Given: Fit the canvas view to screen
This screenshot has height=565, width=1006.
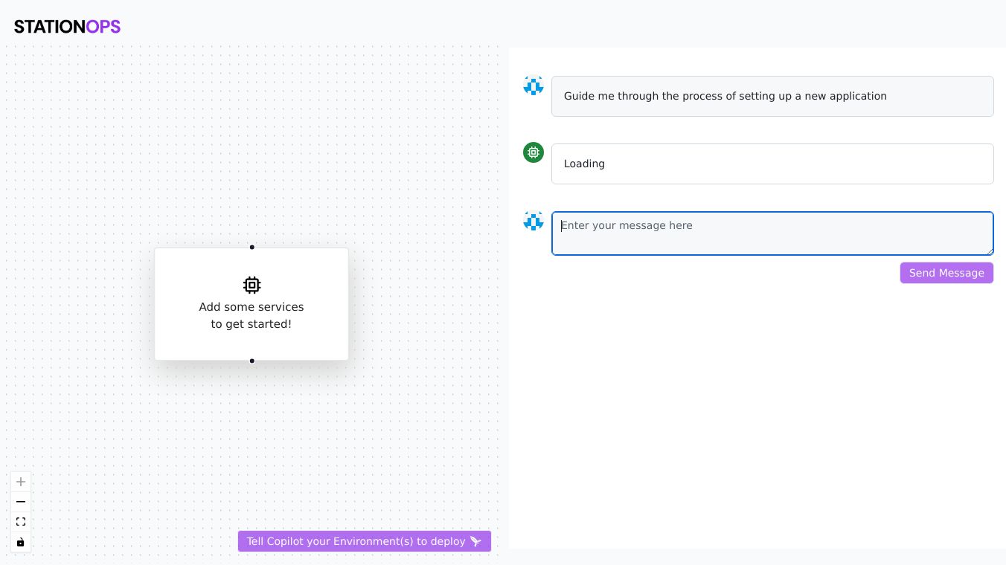Looking at the screenshot, I should click(21, 522).
